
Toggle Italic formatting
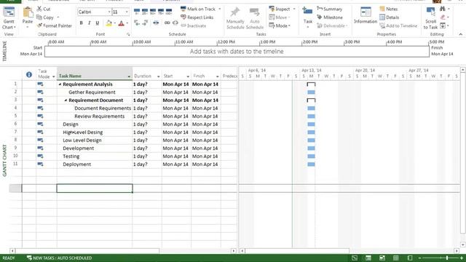pyautogui.click(x=89, y=23)
